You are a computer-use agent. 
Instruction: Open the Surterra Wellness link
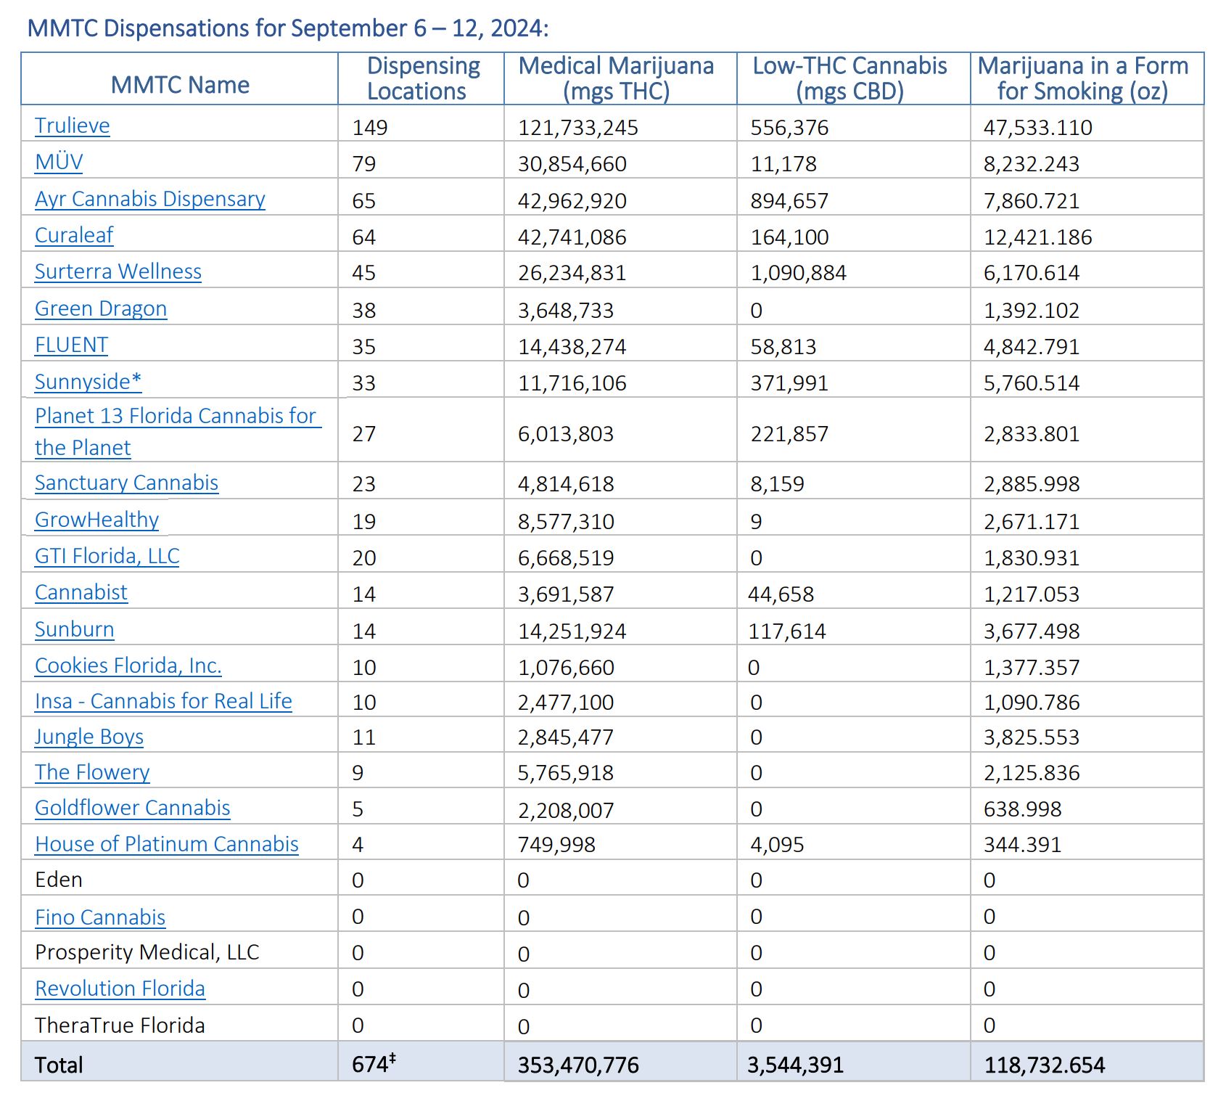(x=118, y=271)
